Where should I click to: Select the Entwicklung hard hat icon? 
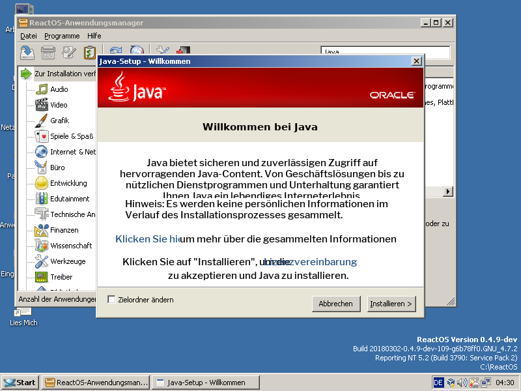(42, 183)
